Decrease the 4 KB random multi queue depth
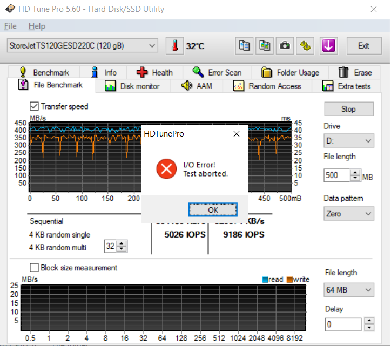 (x=122, y=249)
